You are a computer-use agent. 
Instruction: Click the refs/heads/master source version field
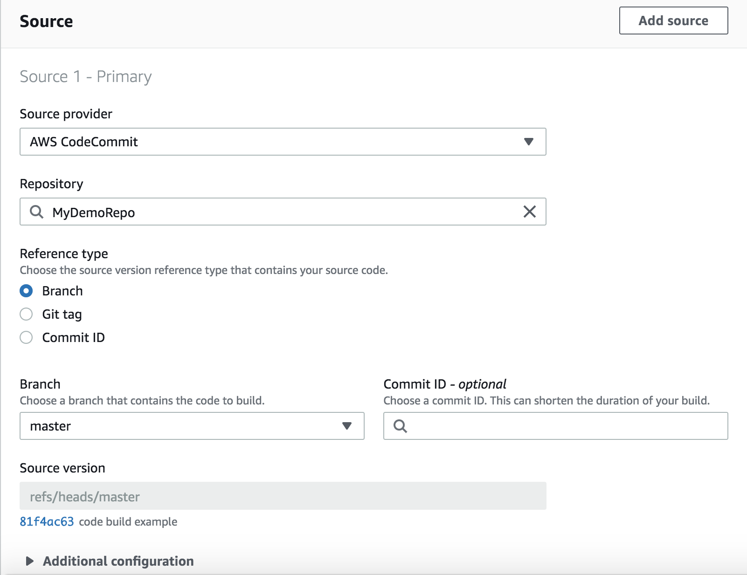[x=283, y=496]
